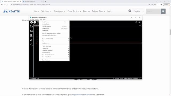Click the Debug button beside the Upload arrow
Image resolution: width=171 pixels, height=96 pixels.
38,22
